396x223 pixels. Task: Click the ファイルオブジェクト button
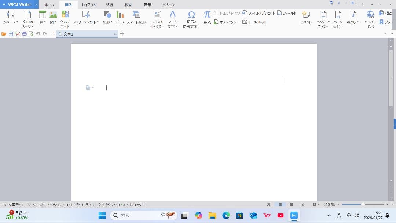pos(259,13)
